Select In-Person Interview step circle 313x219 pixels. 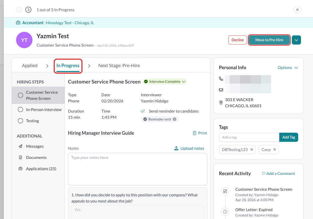20,109
